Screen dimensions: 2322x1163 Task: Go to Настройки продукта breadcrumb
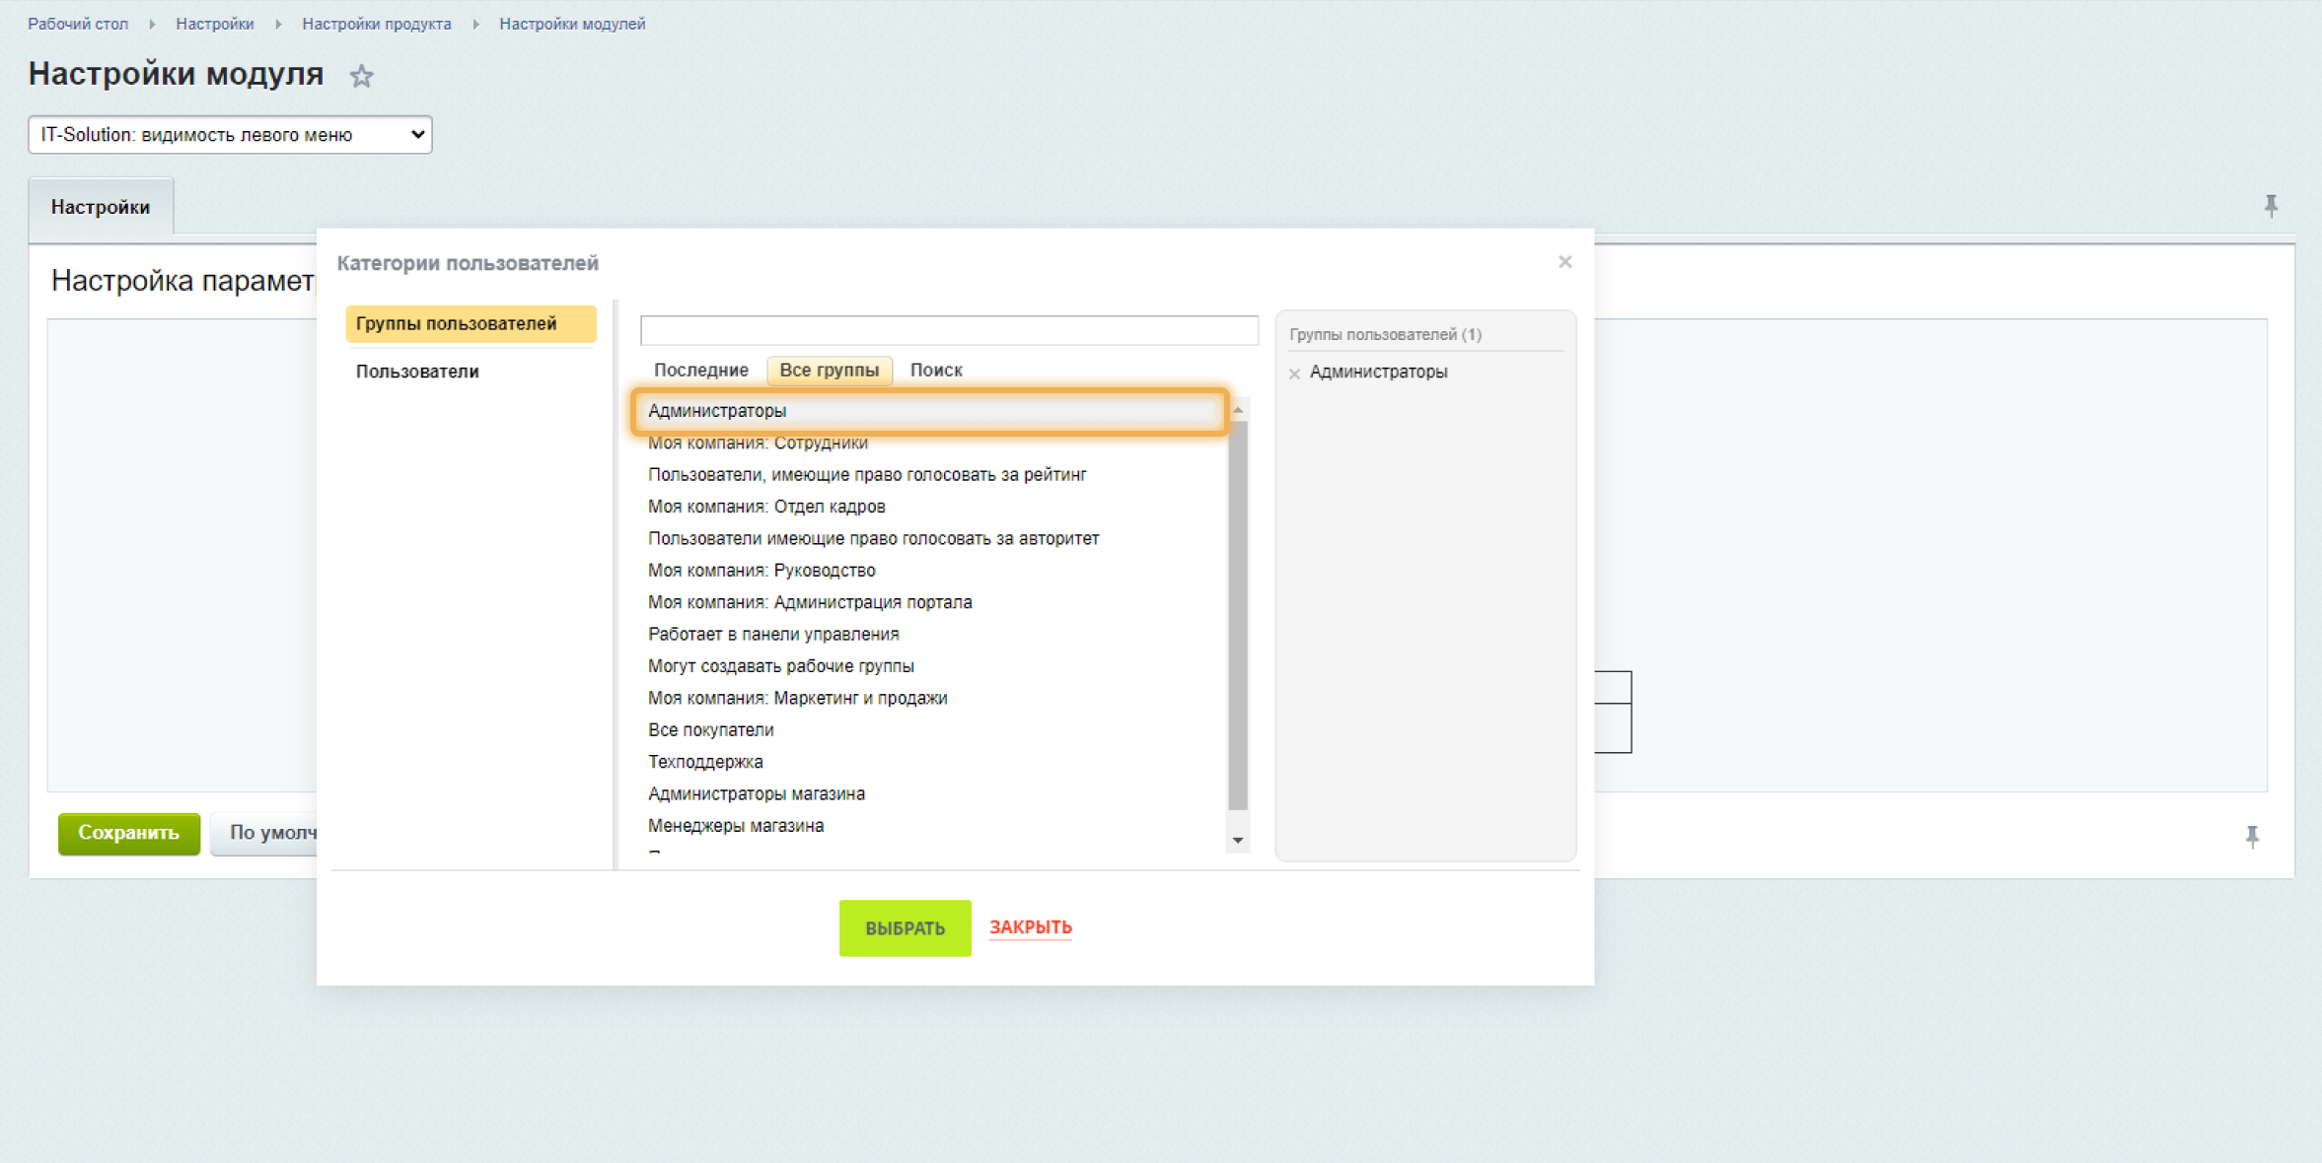coord(376,24)
